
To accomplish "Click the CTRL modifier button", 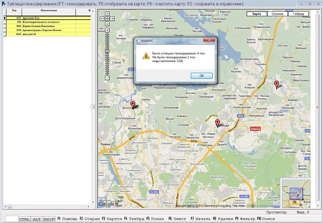I will (24, 219).
